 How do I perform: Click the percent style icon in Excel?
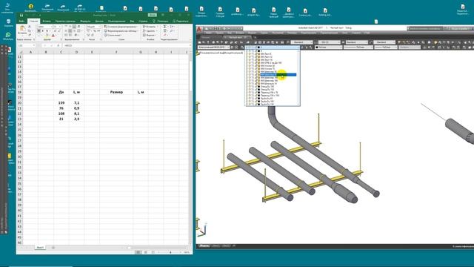click(95, 31)
